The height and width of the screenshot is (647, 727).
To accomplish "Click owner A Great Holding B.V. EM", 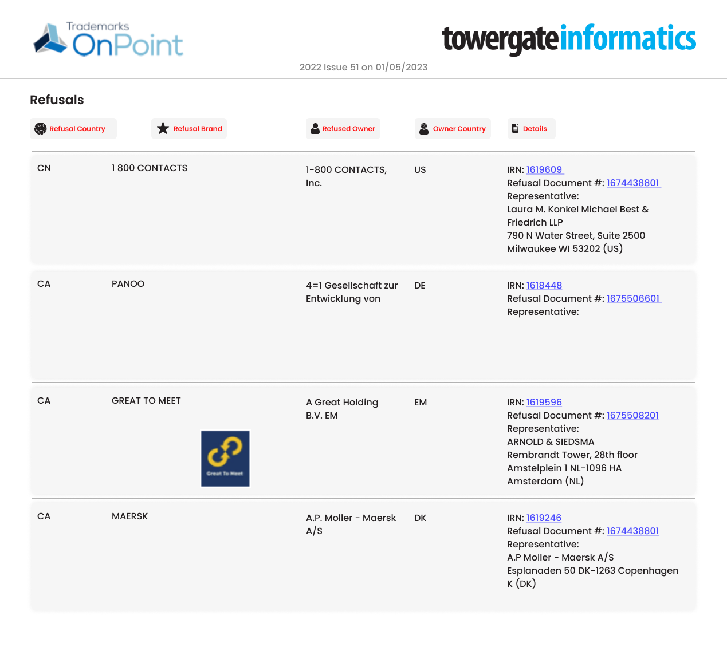I will pyautogui.click(x=342, y=409).
